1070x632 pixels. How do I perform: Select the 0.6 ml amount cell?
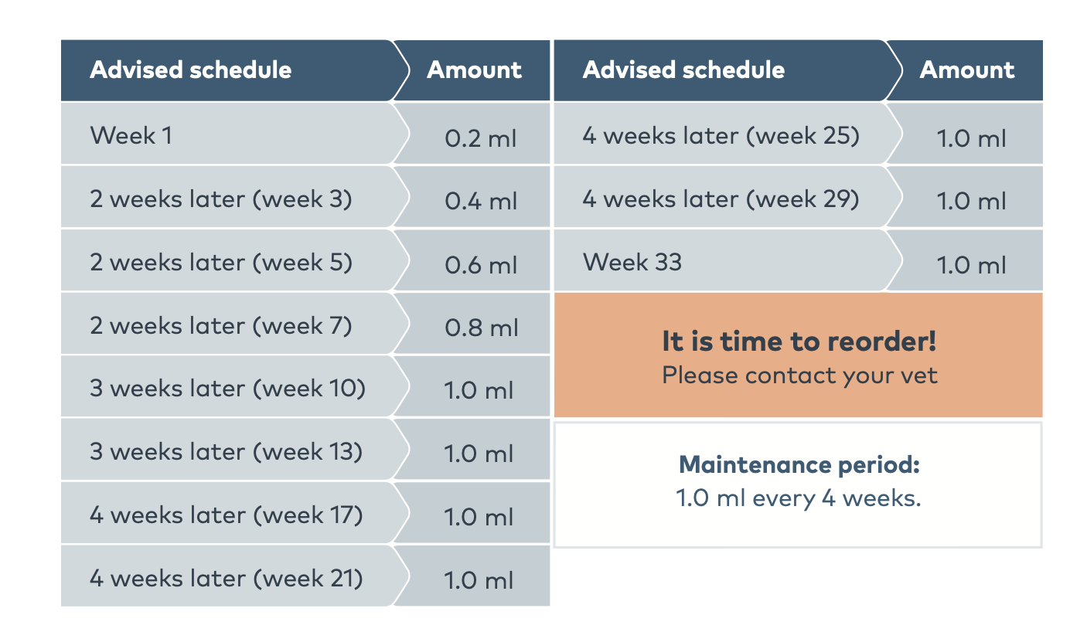tap(480, 265)
